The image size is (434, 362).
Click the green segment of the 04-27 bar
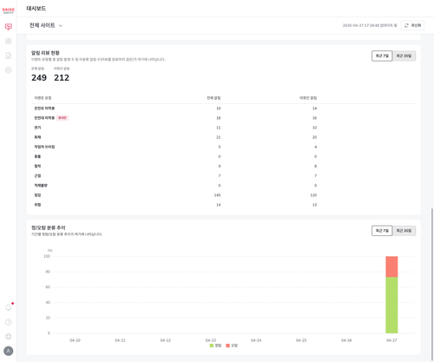[391, 305]
